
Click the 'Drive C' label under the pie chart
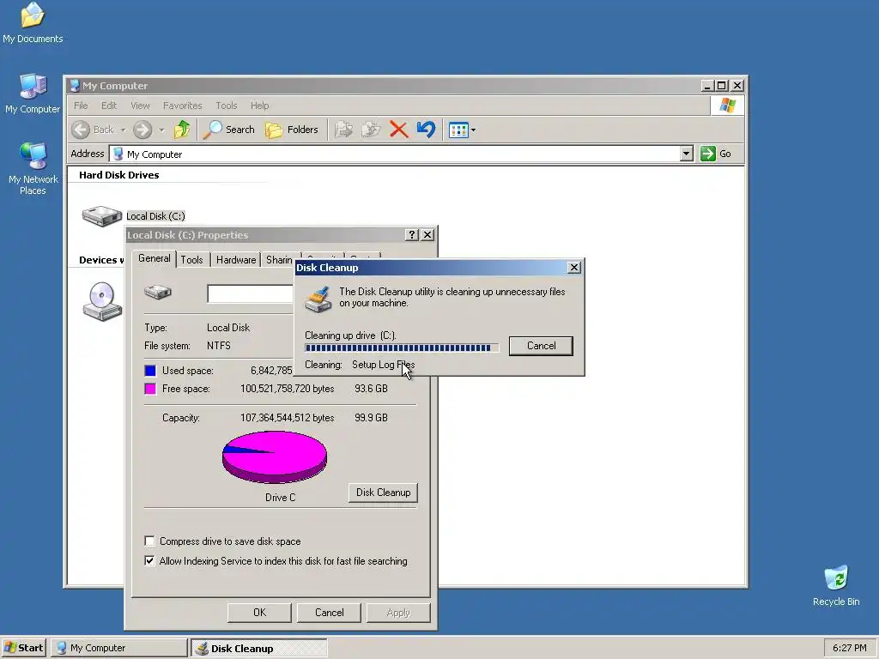(x=281, y=497)
